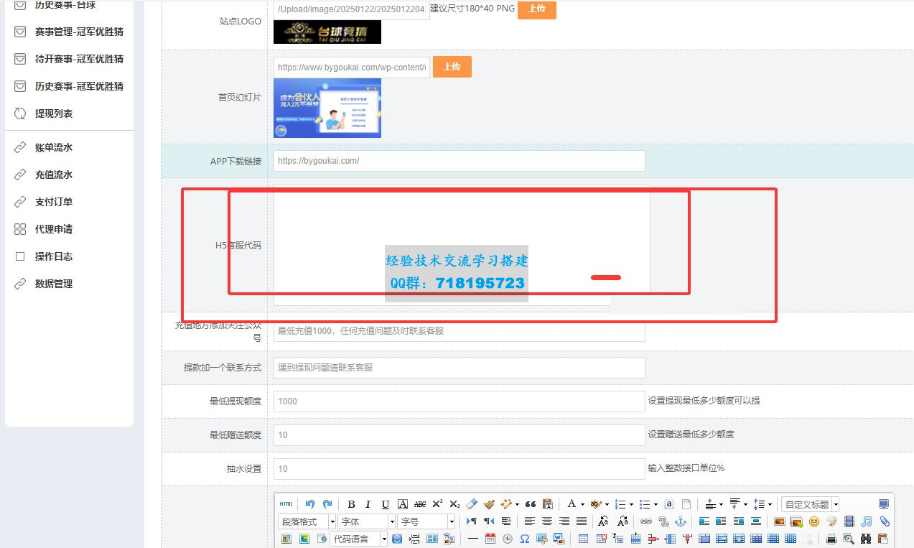914x548 pixels.
Task: Open print using the printer icon
Action: click(831, 539)
